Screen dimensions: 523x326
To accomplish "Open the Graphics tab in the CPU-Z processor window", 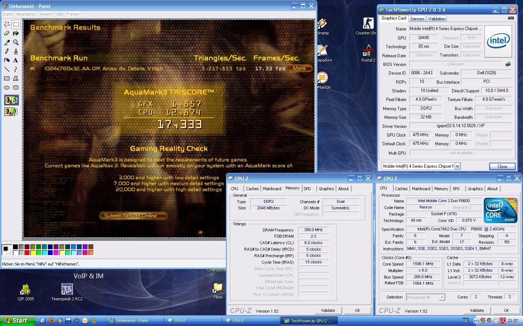I will click(475, 189).
